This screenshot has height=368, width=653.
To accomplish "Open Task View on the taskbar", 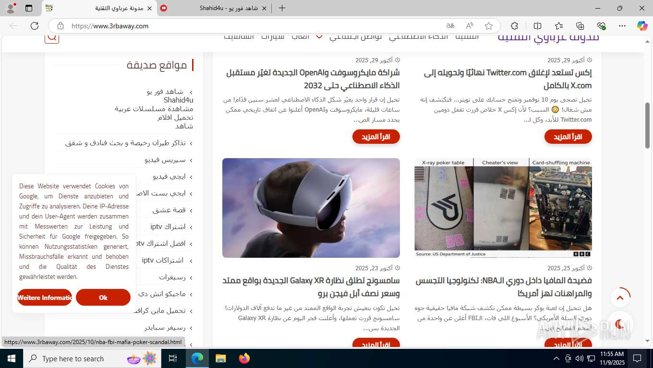I will 173,358.
